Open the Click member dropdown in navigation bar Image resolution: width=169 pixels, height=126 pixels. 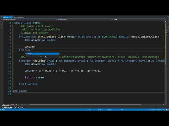[x=138, y=19]
